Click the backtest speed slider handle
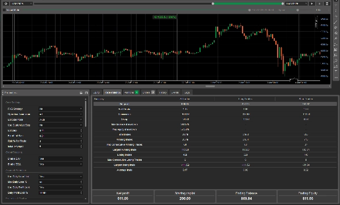The image size is (340, 205). point(297,10)
